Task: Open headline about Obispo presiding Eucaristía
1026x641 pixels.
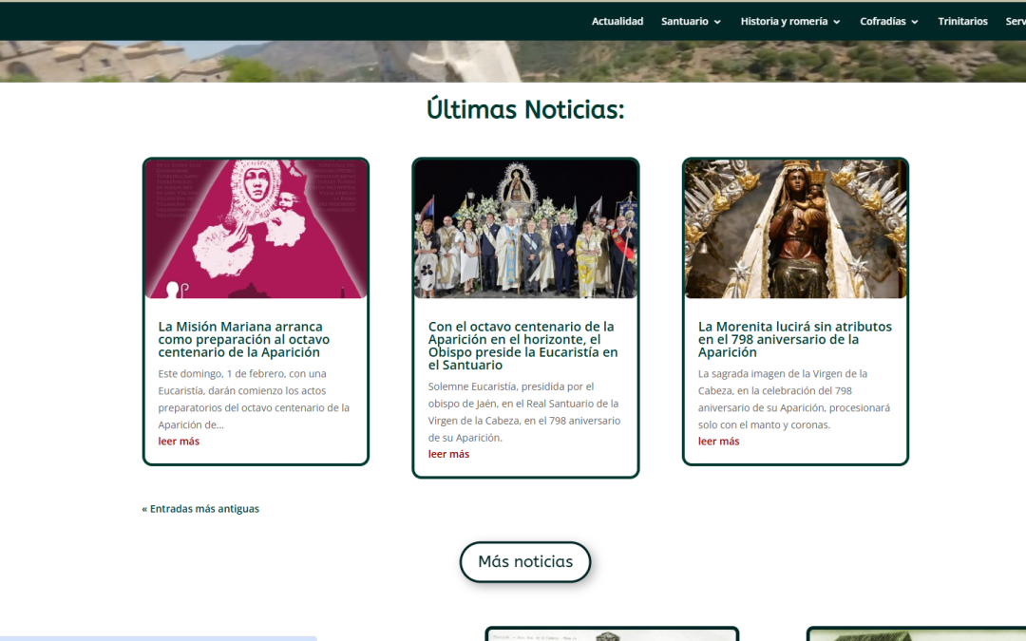Action: [x=522, y=346]
